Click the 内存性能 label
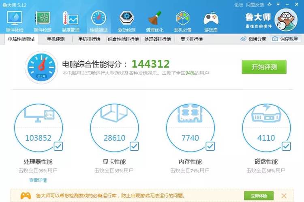The height and width of the screenshot is (202, 304). [x=190, y=162]
